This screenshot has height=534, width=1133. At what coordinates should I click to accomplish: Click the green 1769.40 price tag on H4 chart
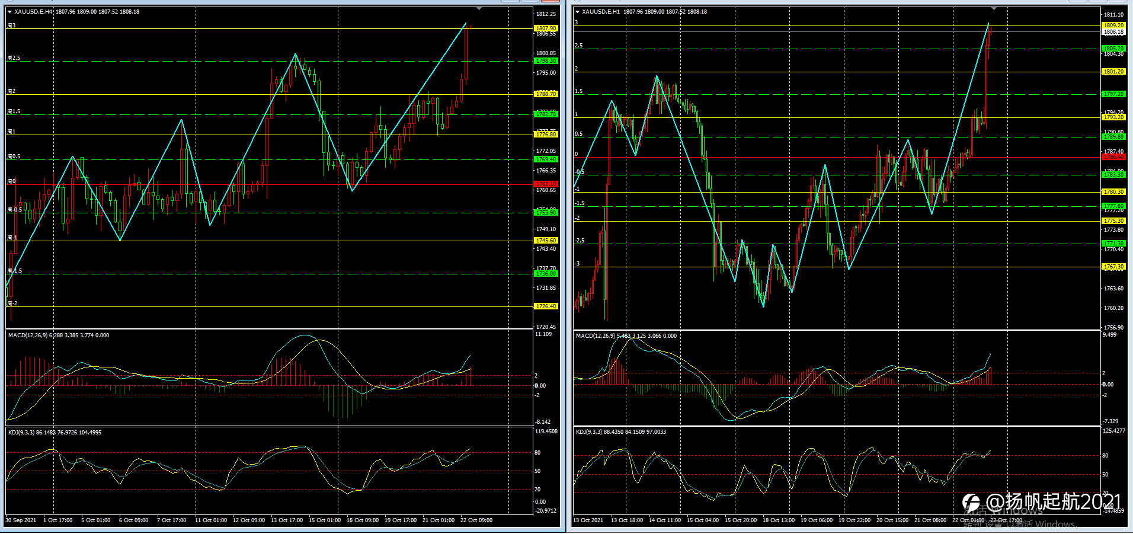tap(546, 159)
